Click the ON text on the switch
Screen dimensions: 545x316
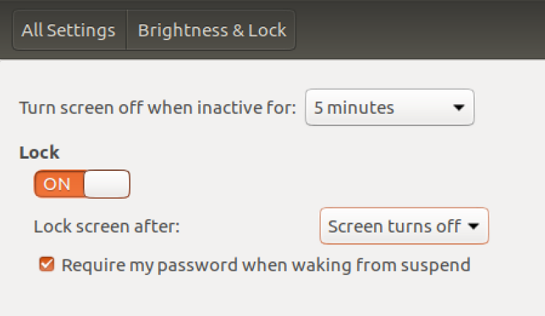[x=57, y=185]
